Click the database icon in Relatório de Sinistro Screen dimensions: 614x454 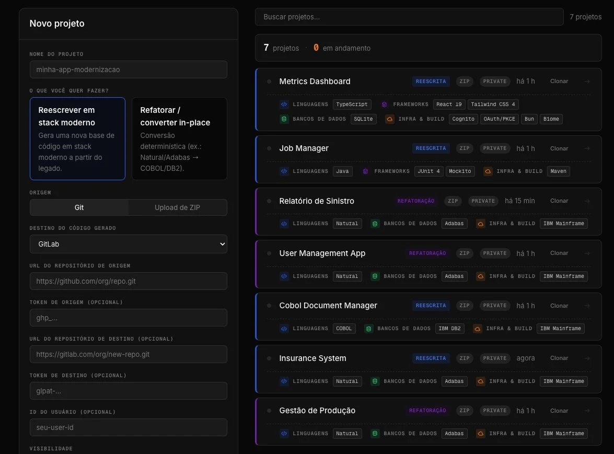tap(375, 224)
